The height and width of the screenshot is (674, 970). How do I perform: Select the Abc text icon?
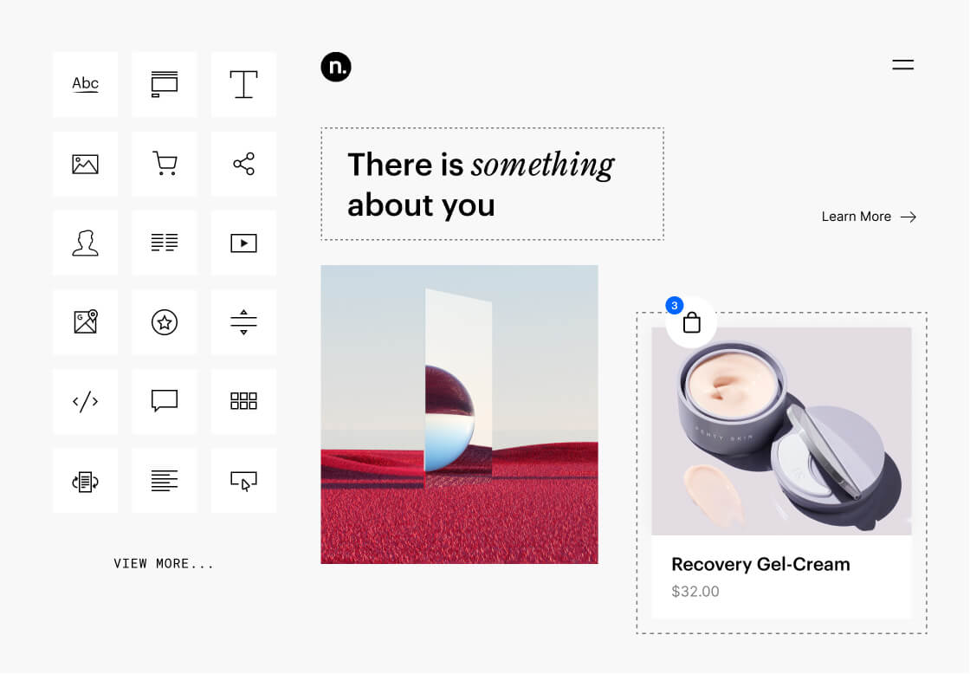(85, 84)
